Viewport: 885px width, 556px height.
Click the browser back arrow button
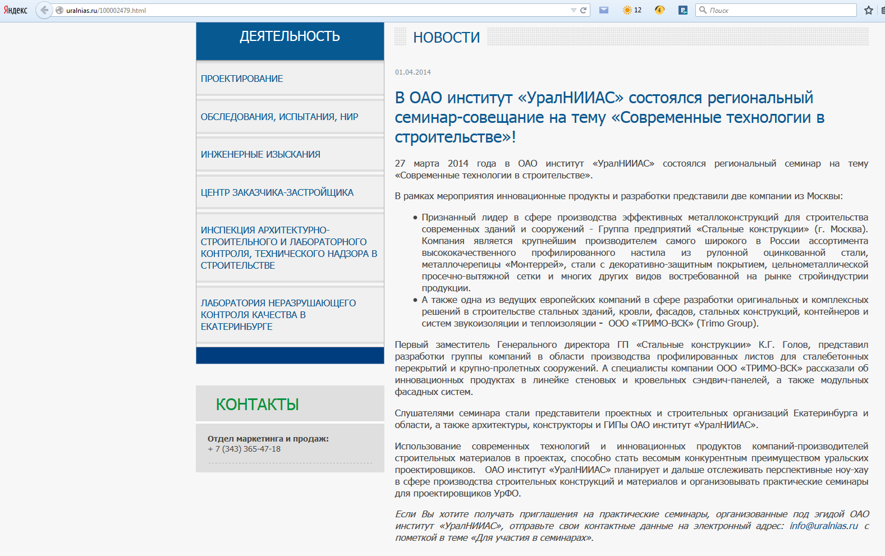tap(44, 10)
